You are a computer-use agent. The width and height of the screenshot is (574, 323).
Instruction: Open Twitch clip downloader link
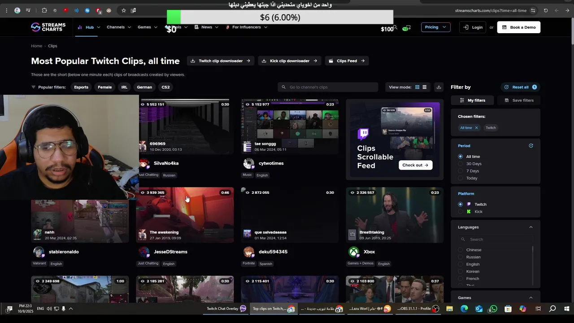(221, 61)
